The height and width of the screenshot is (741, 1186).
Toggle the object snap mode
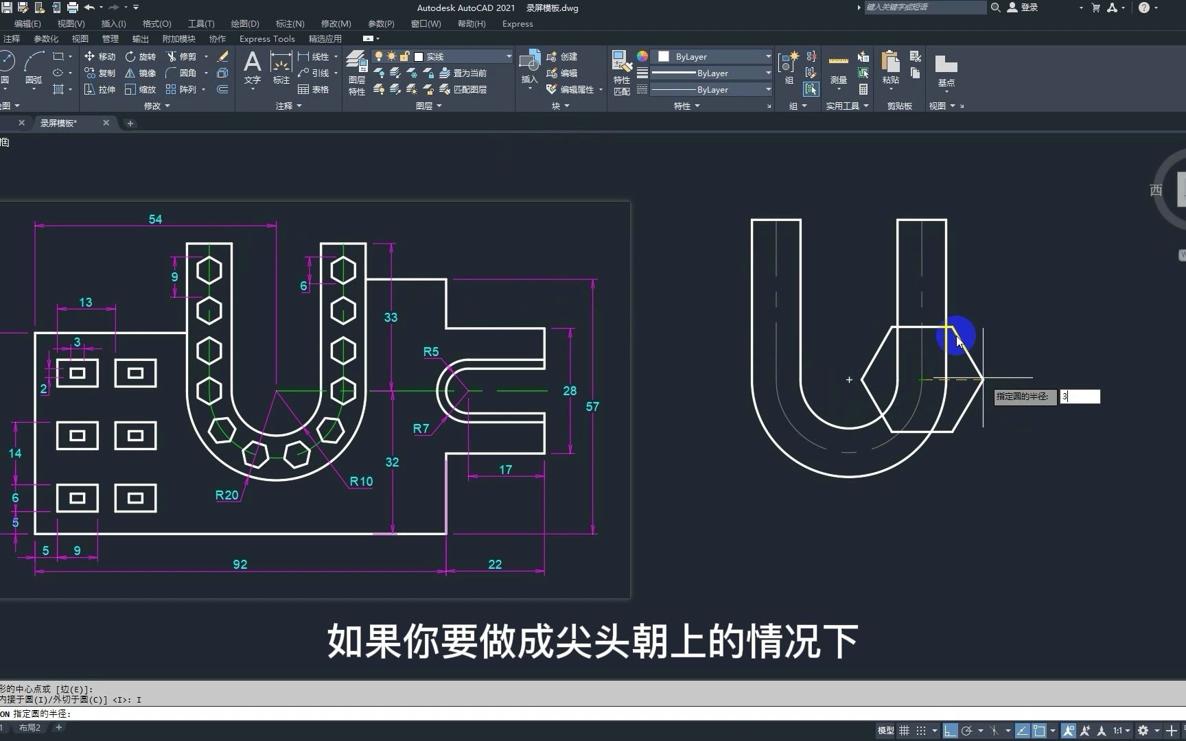(x=1038, y=731)
